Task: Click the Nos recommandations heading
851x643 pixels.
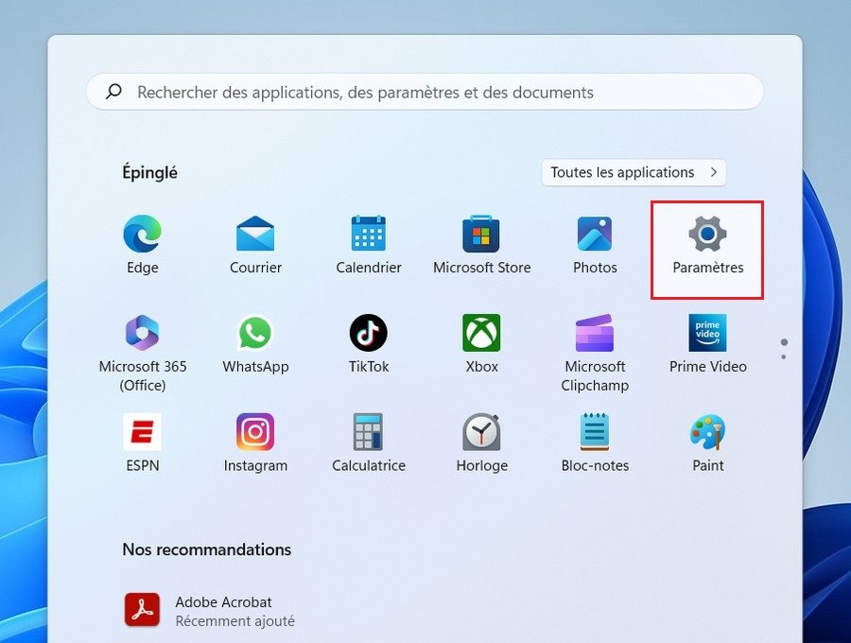Action: pyautogui.click(x=207, y=549)
